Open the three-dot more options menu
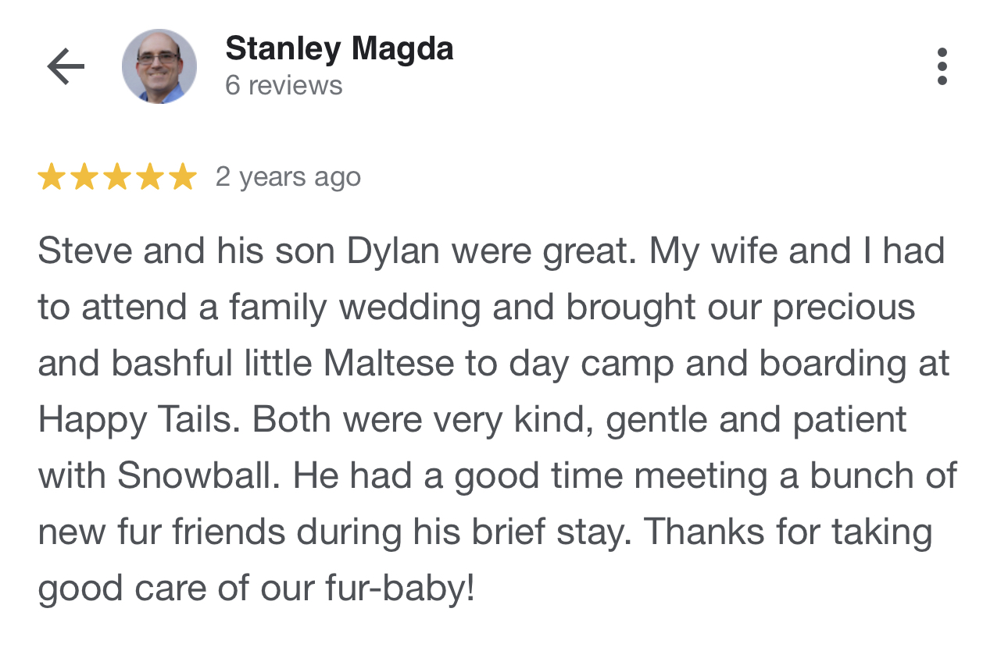Image resolution: width=1008 pixels, height=651 pixels. pos(942,66)
